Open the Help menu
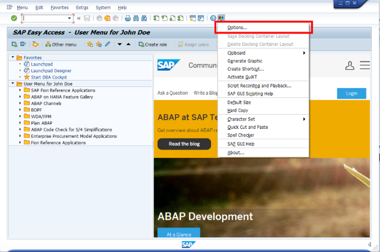380x252 pixels. pos(122,7)
